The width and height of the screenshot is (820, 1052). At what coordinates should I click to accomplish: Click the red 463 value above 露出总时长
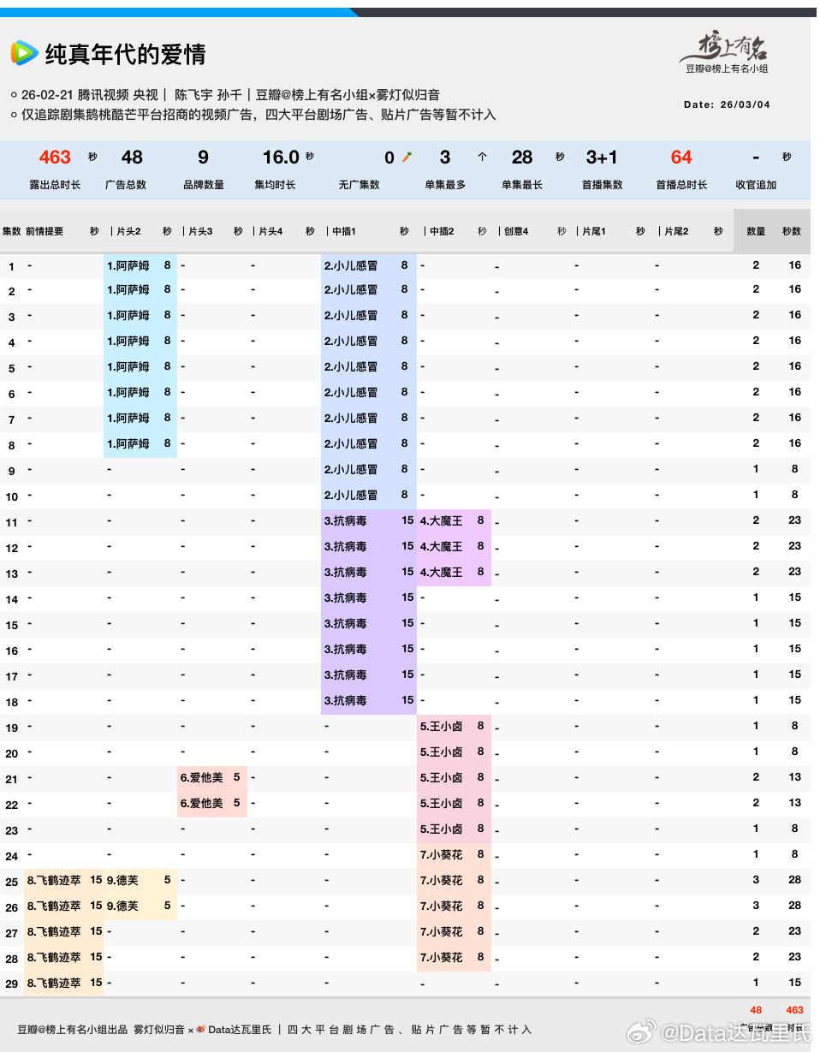pyautogui.click(x=55, y=158)
